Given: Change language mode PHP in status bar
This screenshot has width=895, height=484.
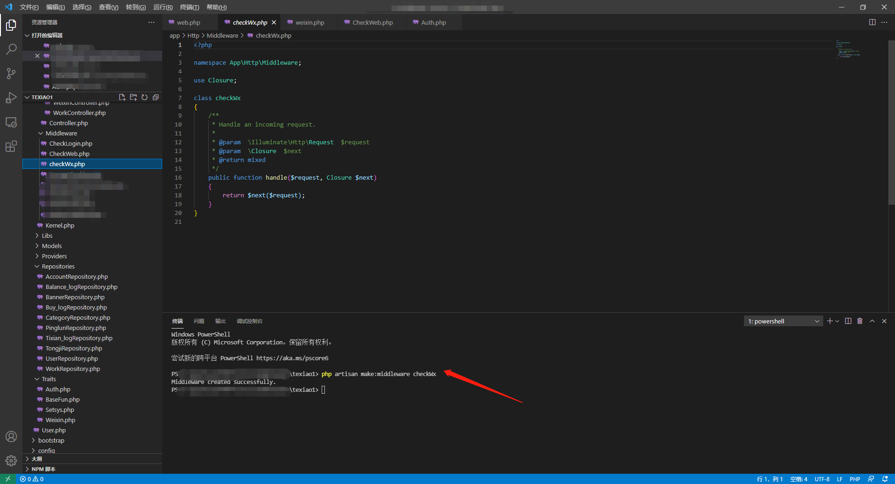Looking at the screenshot, I should pyautogui.click(x=855, y=479).
